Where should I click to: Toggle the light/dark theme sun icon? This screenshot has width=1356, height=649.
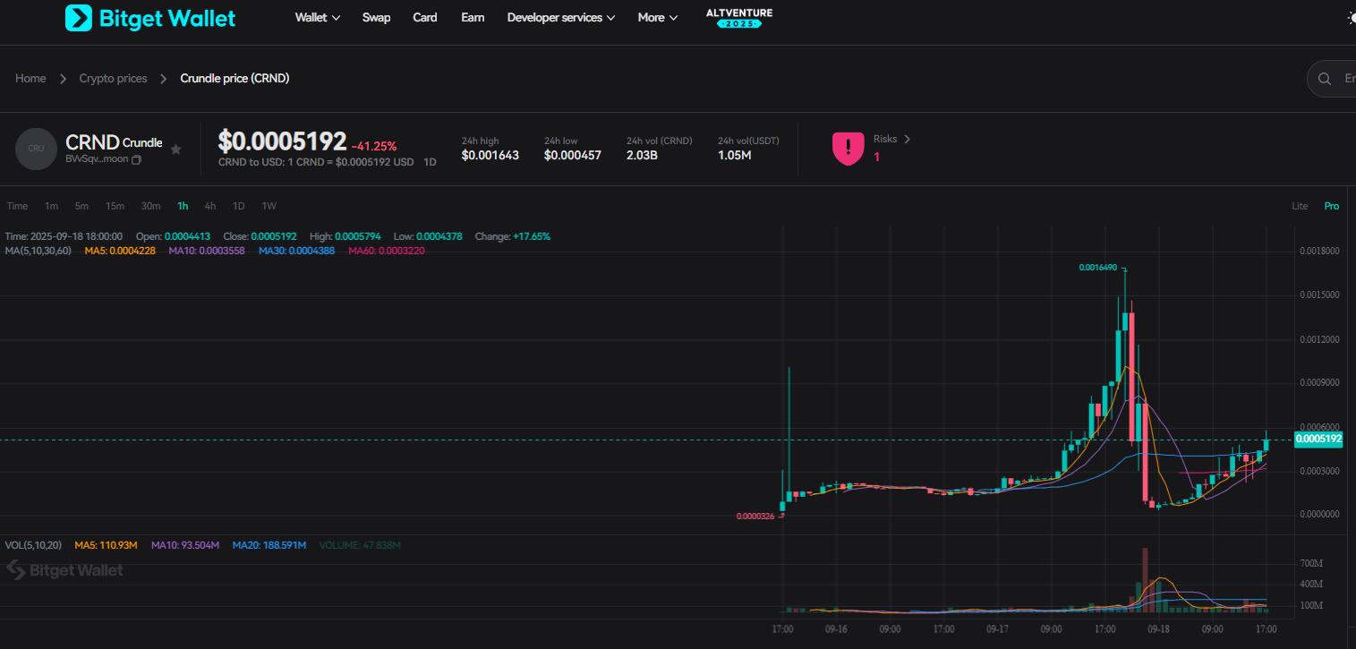coord(1351,18)
